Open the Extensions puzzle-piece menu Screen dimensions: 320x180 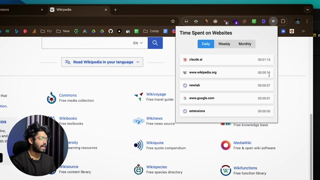(283, 21)
